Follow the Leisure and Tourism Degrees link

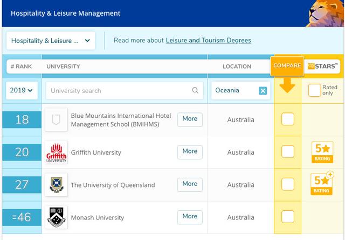click(209, 41)
